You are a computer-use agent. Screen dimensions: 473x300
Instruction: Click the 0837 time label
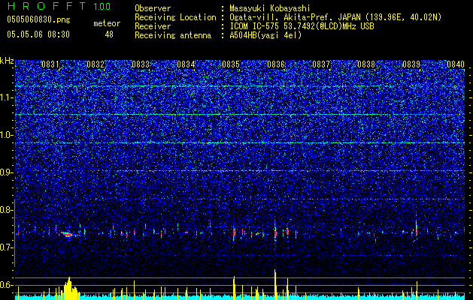point(321,64)
